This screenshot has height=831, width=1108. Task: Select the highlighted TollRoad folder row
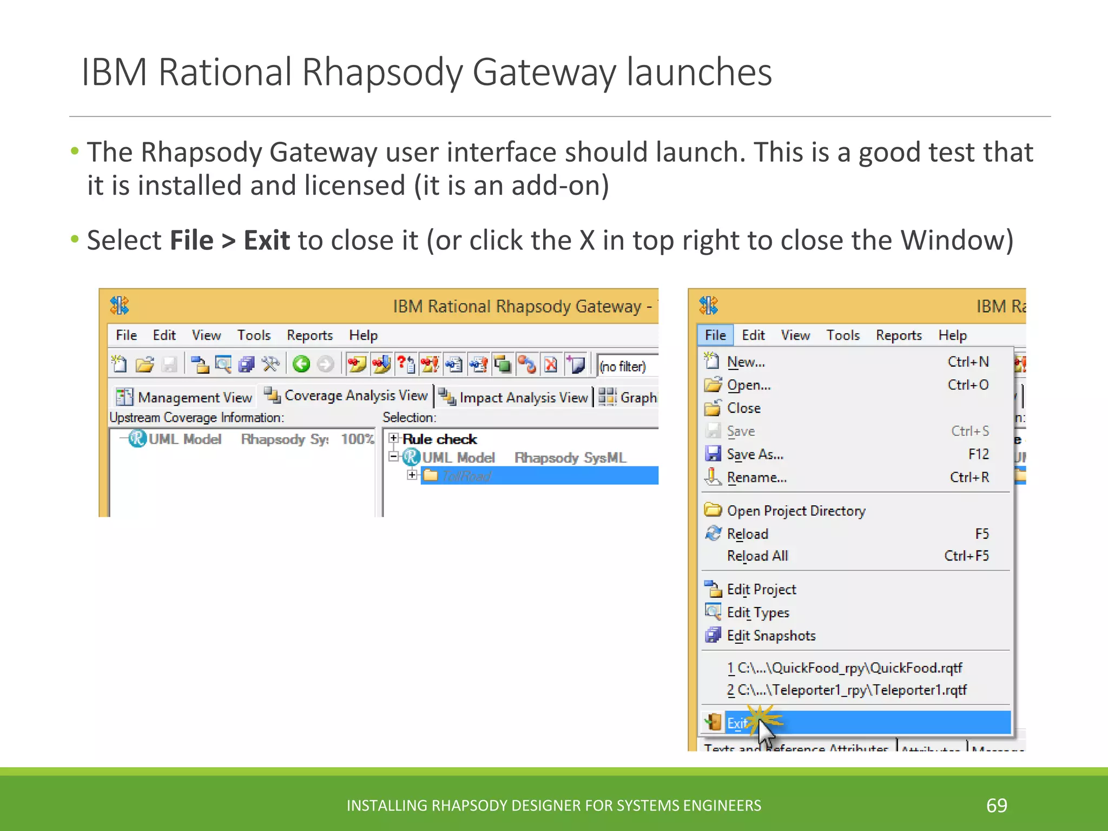(x=539, y=476)
